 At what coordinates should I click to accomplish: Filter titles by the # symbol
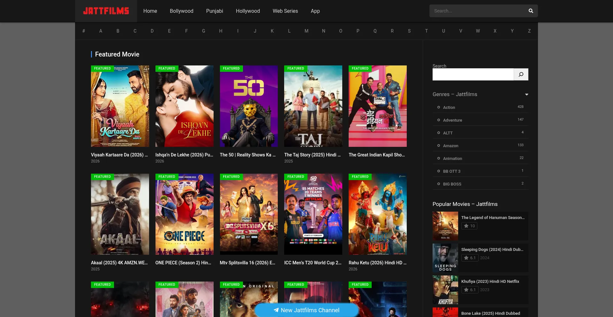coord(84,31)
